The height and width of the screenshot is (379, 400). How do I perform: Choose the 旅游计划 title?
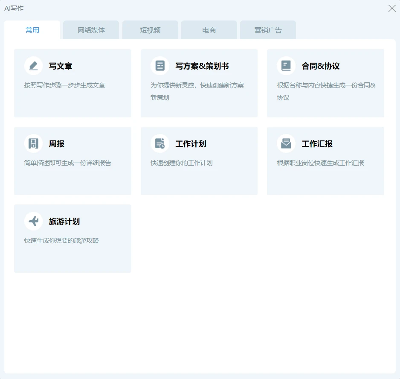pos(64,222)
